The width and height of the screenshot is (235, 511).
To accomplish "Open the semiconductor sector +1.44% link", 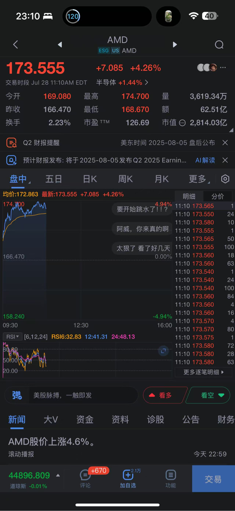I will (122, 83).
